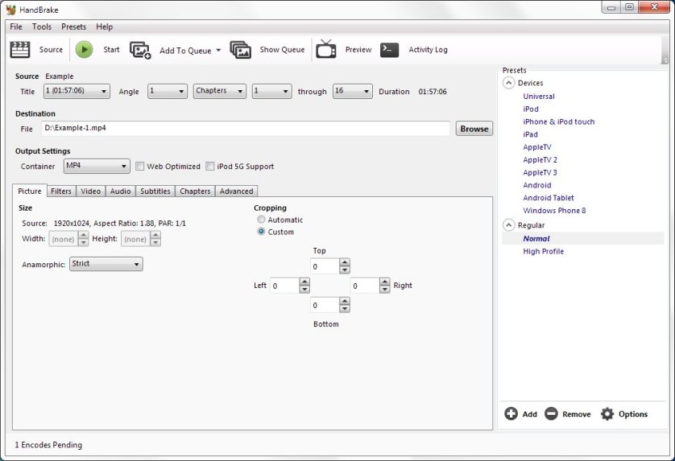Viewport: 675px width, 461px height.
Task: Open the Title dropdown
Action: [77, 91]
